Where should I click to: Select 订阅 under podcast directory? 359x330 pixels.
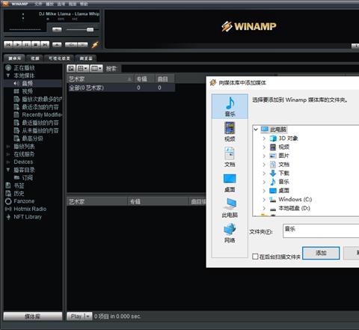pyautogui.click(x=27, y=177)
